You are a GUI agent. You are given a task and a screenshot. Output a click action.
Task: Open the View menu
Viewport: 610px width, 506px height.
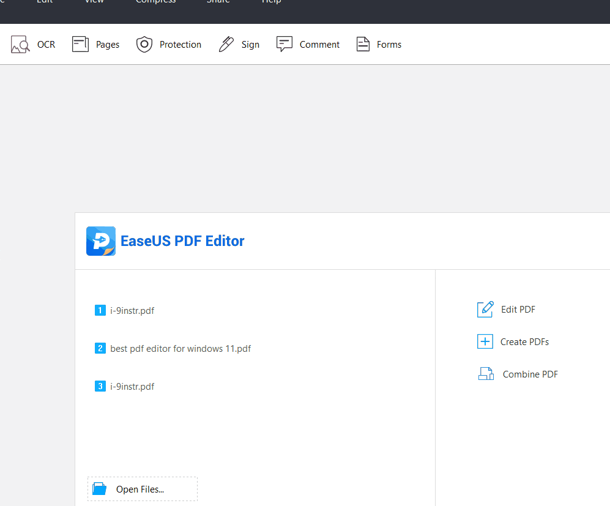tap(93, 2)
